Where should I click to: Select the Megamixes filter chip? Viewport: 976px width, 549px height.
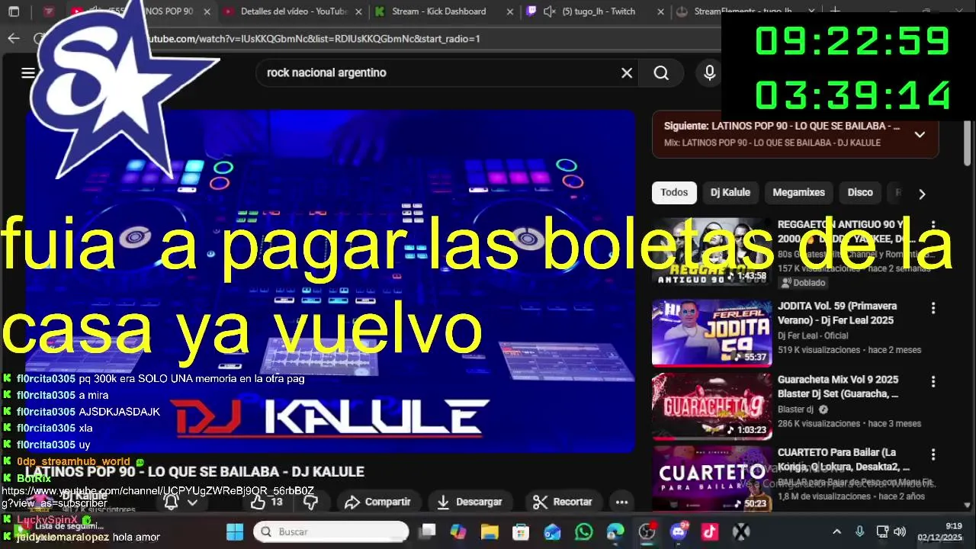tap(798, 192)
